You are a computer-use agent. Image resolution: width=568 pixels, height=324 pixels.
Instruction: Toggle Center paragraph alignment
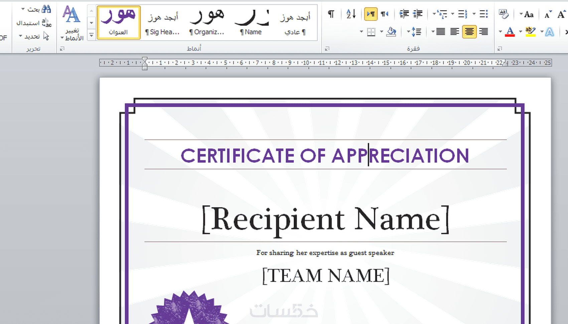click(469, 32)
